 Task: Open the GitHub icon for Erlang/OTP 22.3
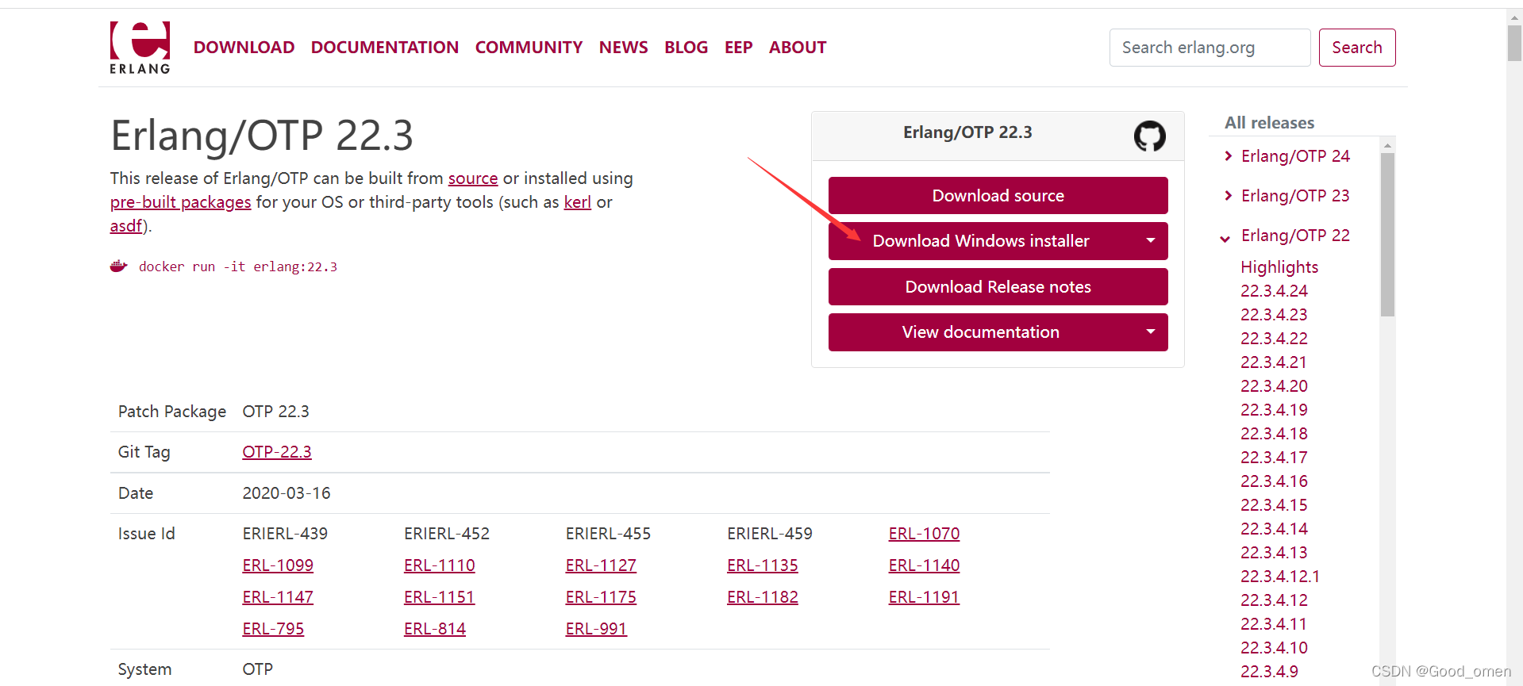[1149, 136]
